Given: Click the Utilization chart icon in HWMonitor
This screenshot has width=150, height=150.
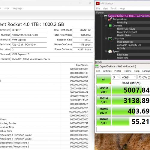Looking at the screenshot, I should tap(110, 38).
